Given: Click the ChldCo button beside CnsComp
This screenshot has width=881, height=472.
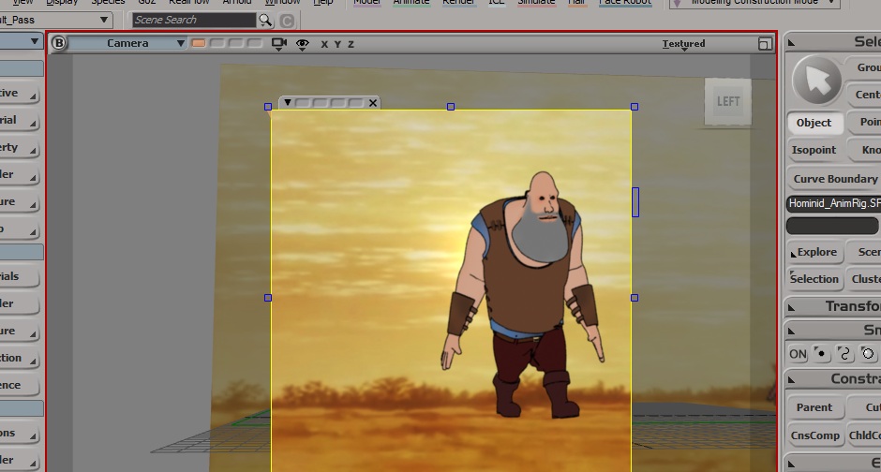Looking at the screenshot, I should 865,435.
